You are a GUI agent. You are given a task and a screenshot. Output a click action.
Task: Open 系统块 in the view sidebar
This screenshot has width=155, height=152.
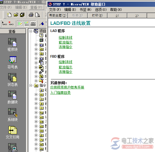pos(12,115)
